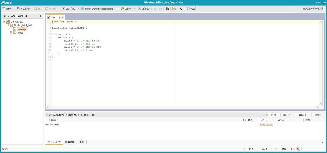Screen dimensions: 327x153
Task: Open the ヘルプ (Help) book icon
Action: pos(191,9)
